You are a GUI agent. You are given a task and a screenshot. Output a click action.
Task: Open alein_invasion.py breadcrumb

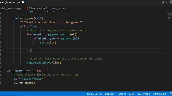[x=11, y=8]
